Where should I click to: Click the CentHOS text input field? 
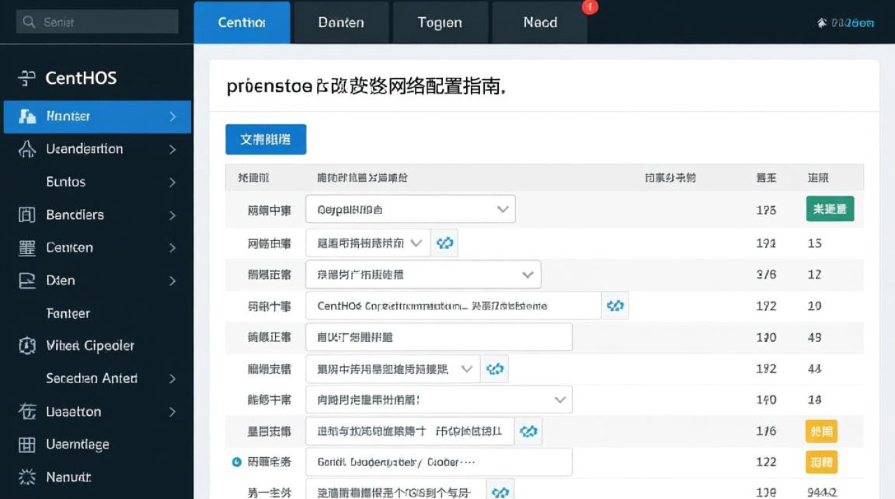coord(453,306)
